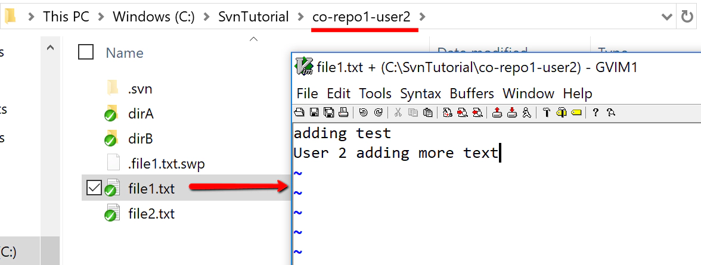The image size is (701, 265).
Task: Click the Copy icon in GVIM toolbar
Action: pyautogui.click(x=413, y=113)
